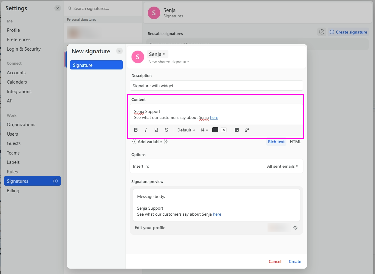Open Integrations in Settings sidebar
The height and width of the screenshot is (274, 375).
(x=19, y=92)
